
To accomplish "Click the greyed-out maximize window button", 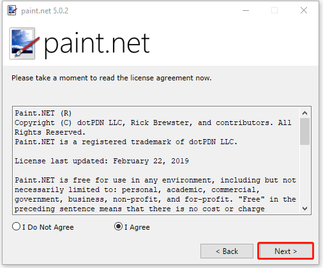I will [x=274, y=10].
